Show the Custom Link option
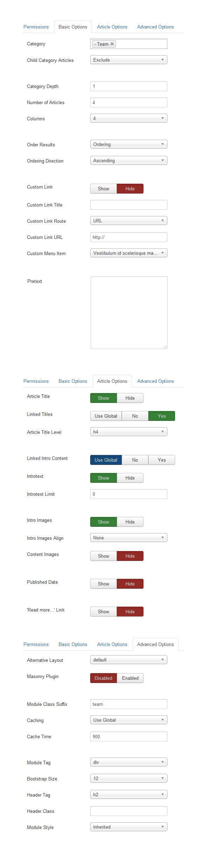207x848 pixels. click(103, 189)
